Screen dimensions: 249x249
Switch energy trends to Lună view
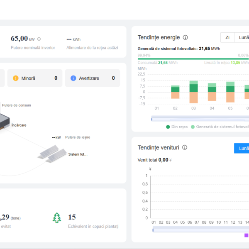coord(243,37)
